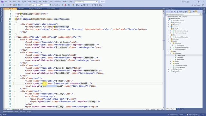Viewport: 206px width, 116px height.
Task: Open the Build menu
Action: tap(29, 2)
